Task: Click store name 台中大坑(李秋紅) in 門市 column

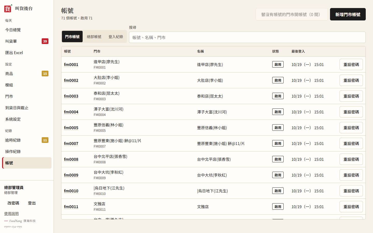Action: point(109,172)
